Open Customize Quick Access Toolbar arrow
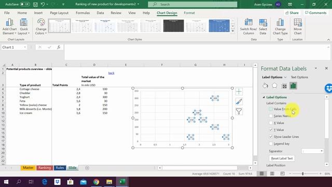Image resolution: width=332 pixels, height=187 pixels. pyautogui.click(x=63, y=4)
